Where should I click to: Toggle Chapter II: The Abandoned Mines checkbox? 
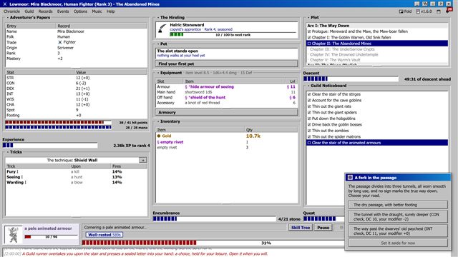[x=309, y=44]
